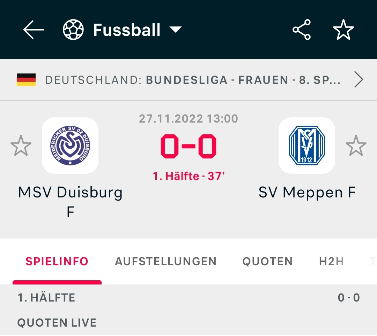Open the share icon

coord(302,30)
